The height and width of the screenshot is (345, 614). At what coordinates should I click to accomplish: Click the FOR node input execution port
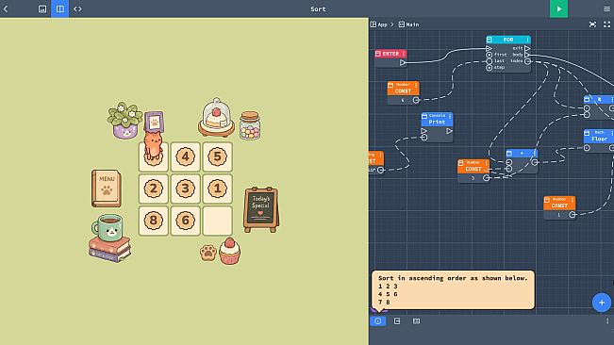click(x=489, y=48)
